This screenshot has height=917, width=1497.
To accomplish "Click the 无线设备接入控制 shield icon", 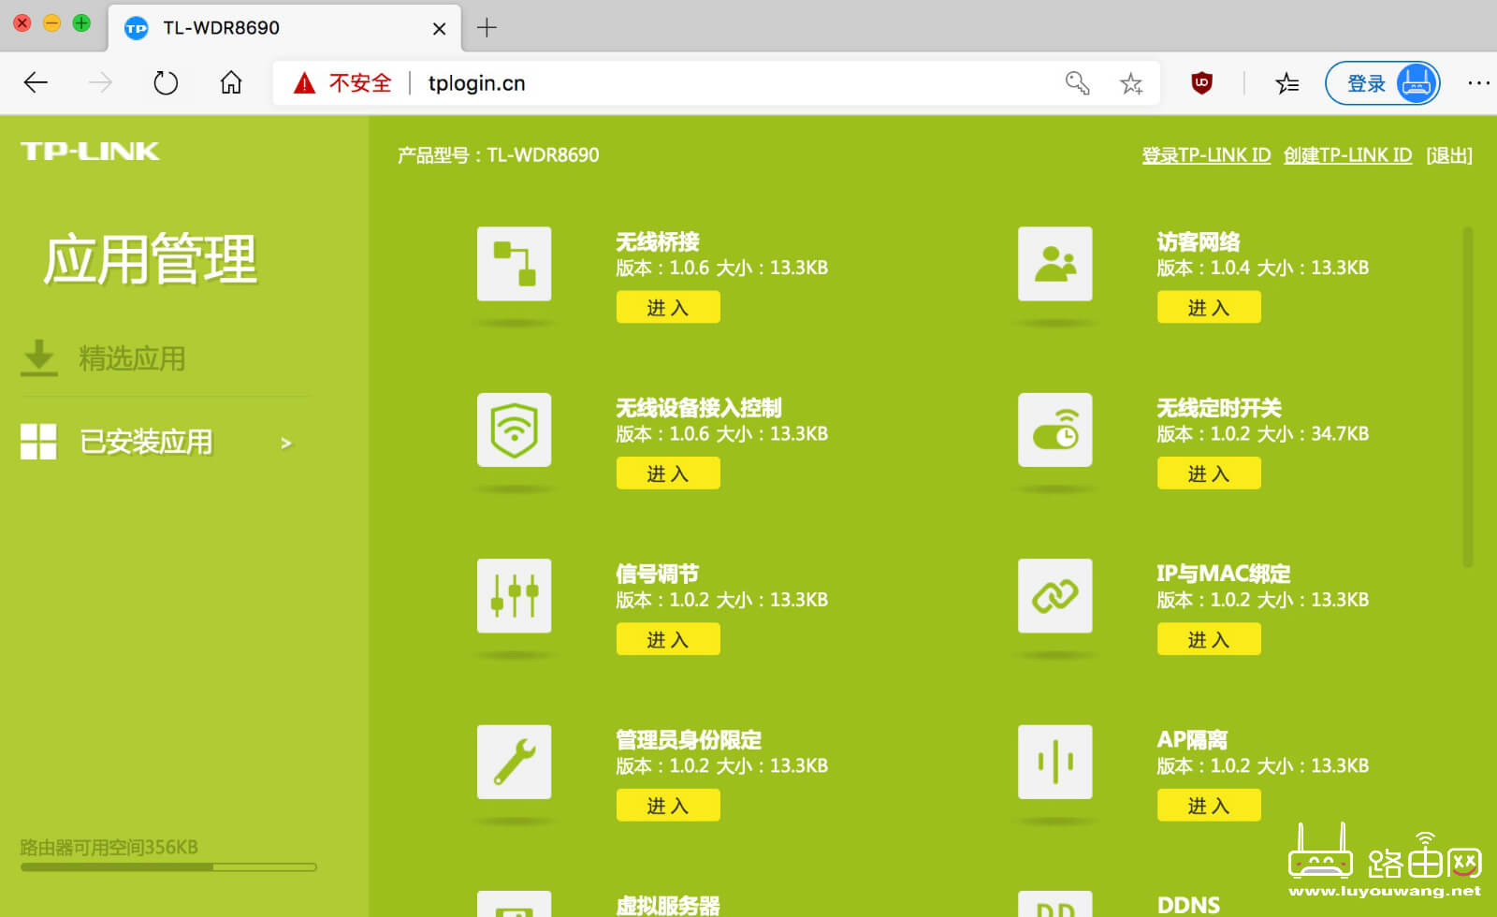I will 514,430.
